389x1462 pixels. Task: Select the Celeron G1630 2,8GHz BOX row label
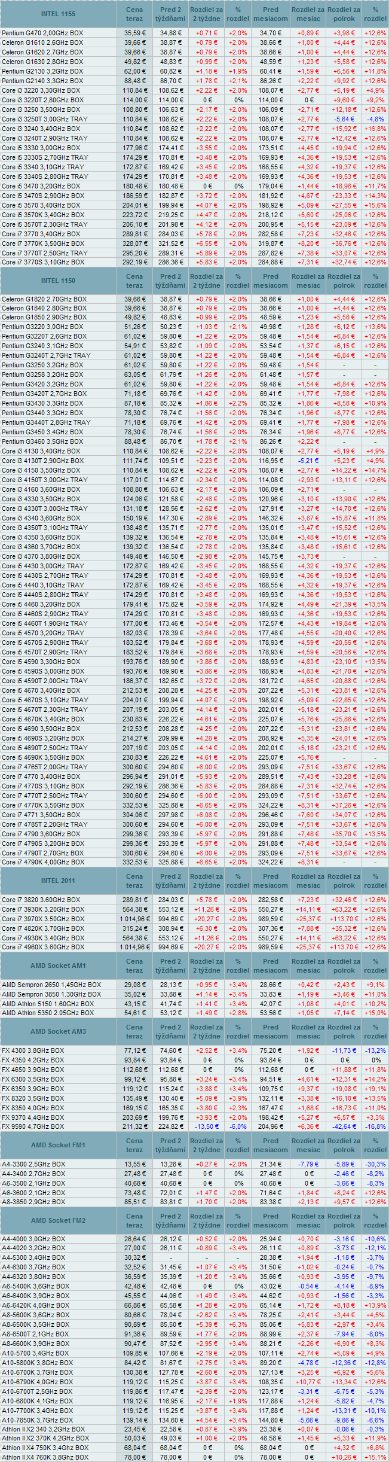[42, 62]
